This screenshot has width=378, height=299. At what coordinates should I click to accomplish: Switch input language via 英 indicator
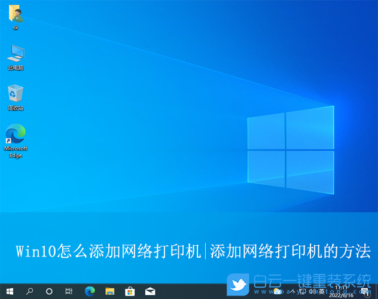[x=322, y=292]
